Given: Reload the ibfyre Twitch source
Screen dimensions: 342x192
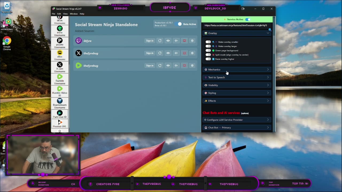Looking at the screenshot, I should pyautogui.click(x=160, y=41).
